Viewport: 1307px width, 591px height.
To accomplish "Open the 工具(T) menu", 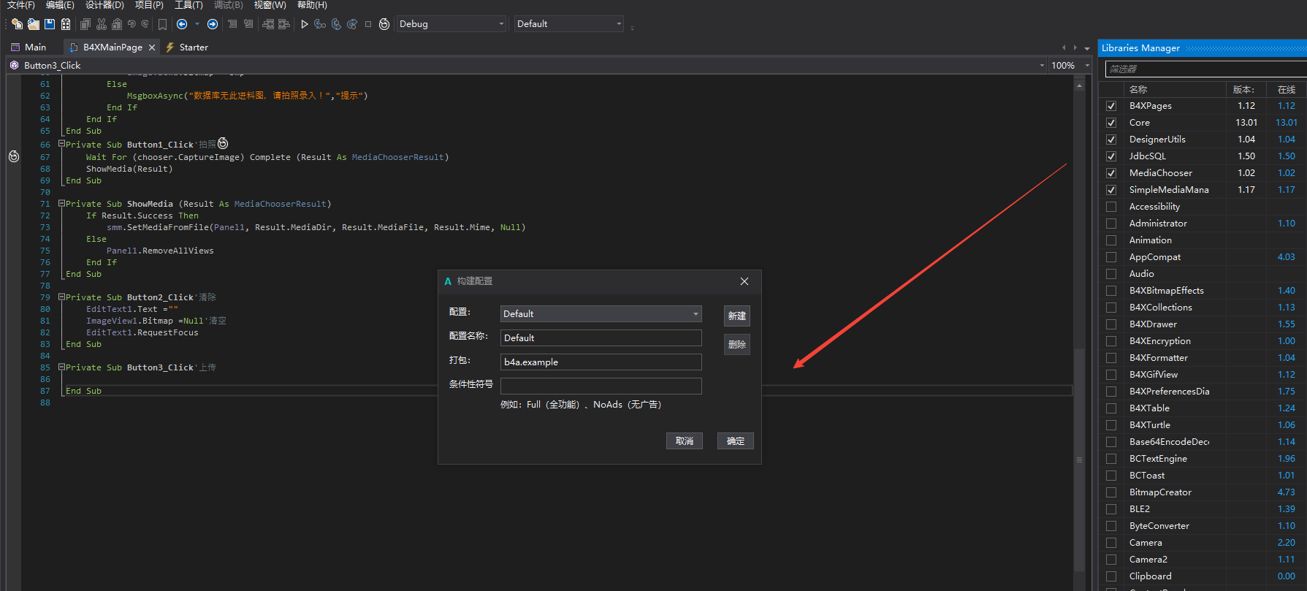I will point(188,5).
